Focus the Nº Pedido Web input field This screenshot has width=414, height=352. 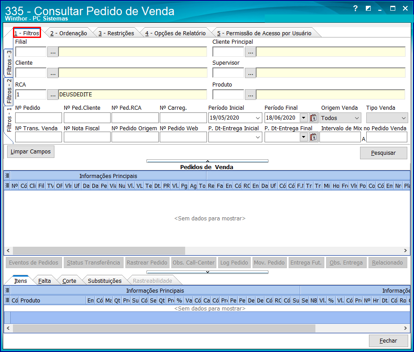(x=183, y=137)
